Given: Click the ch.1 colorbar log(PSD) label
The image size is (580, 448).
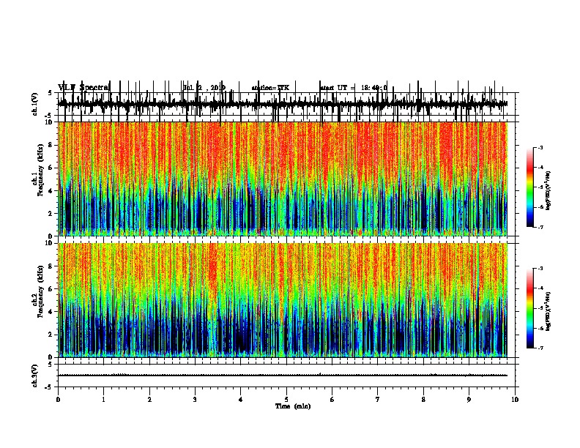Looking at the screenshot, I should tap(549, 190).
